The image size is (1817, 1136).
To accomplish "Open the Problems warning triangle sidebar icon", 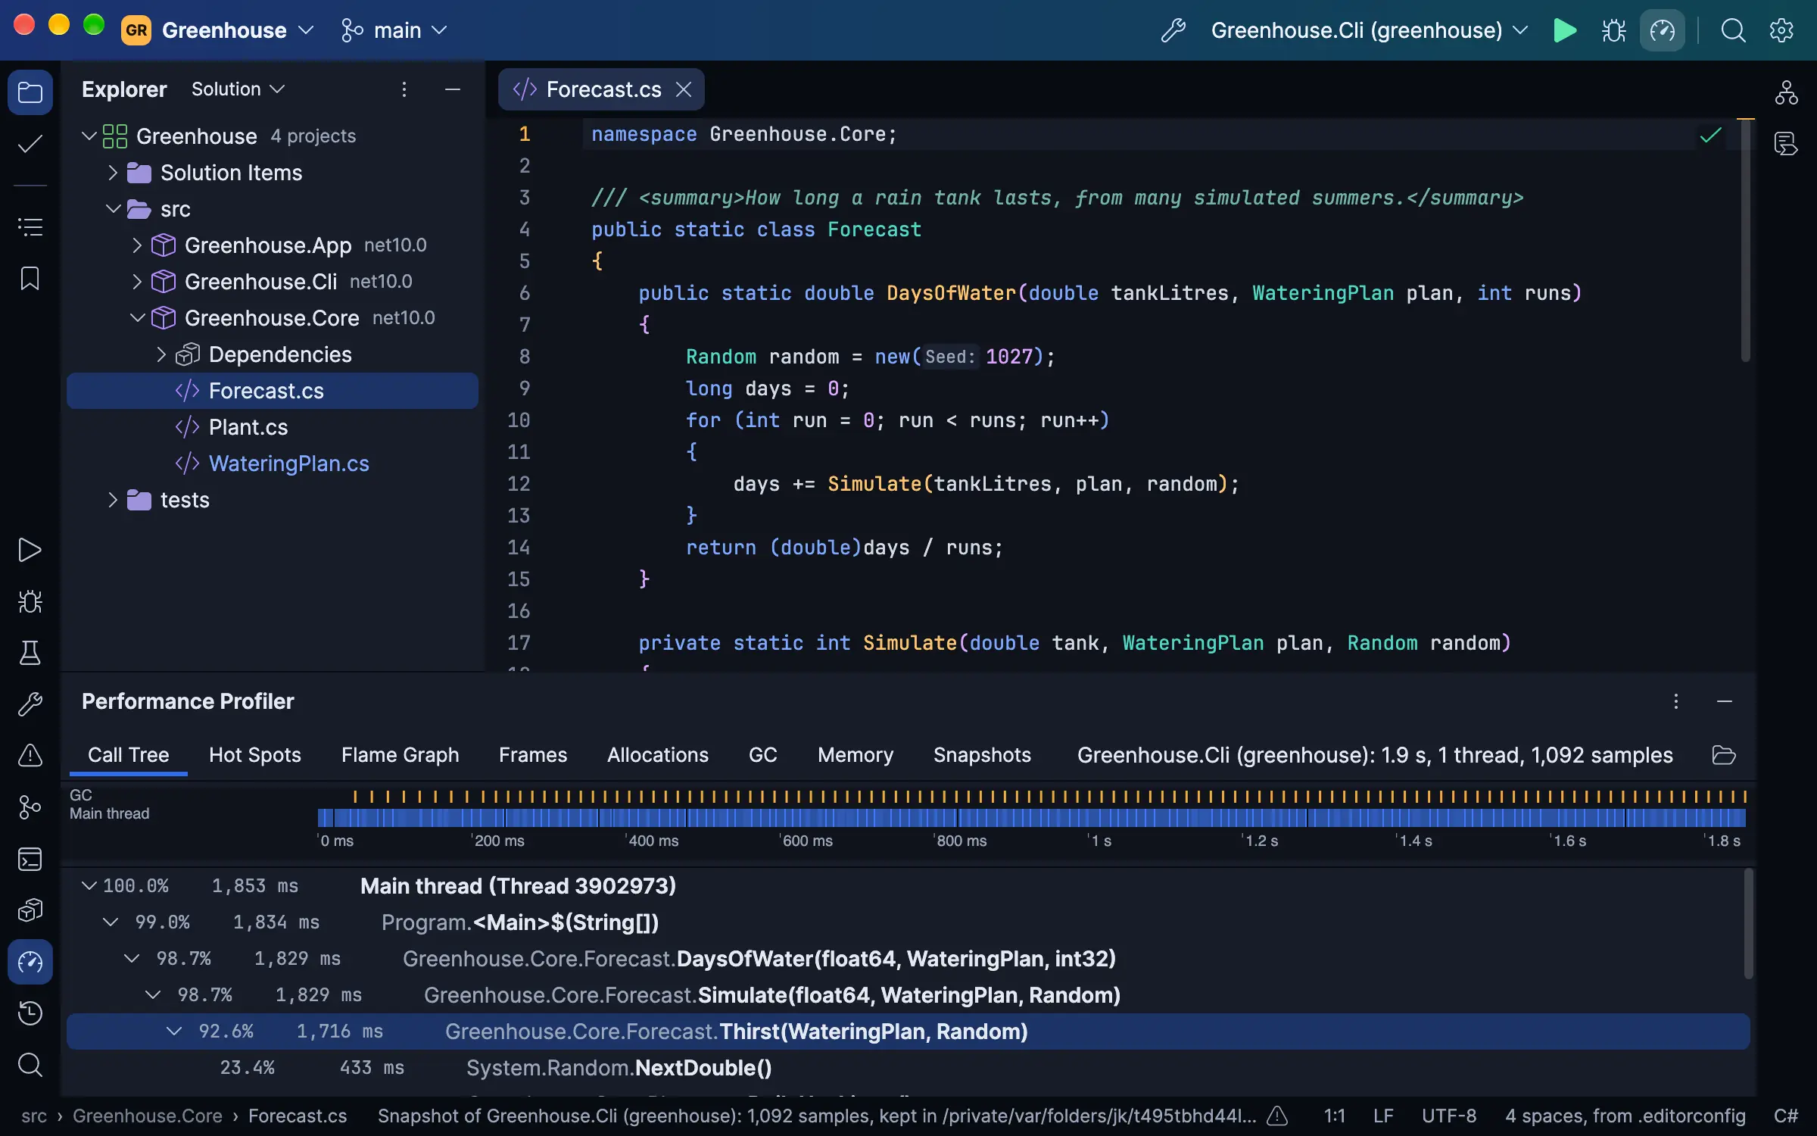I will tap(30, 755).
